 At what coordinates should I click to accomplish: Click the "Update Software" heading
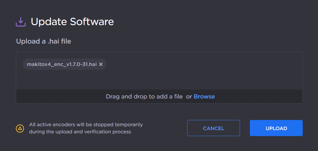pos(72,22)
